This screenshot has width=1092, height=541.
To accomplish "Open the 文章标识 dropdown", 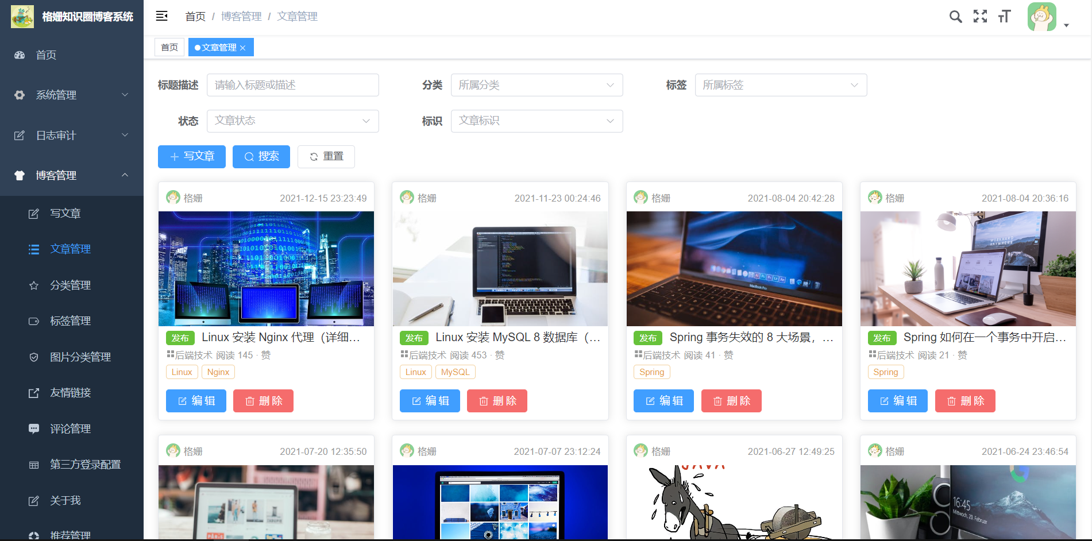I will (x=537, y=121).
